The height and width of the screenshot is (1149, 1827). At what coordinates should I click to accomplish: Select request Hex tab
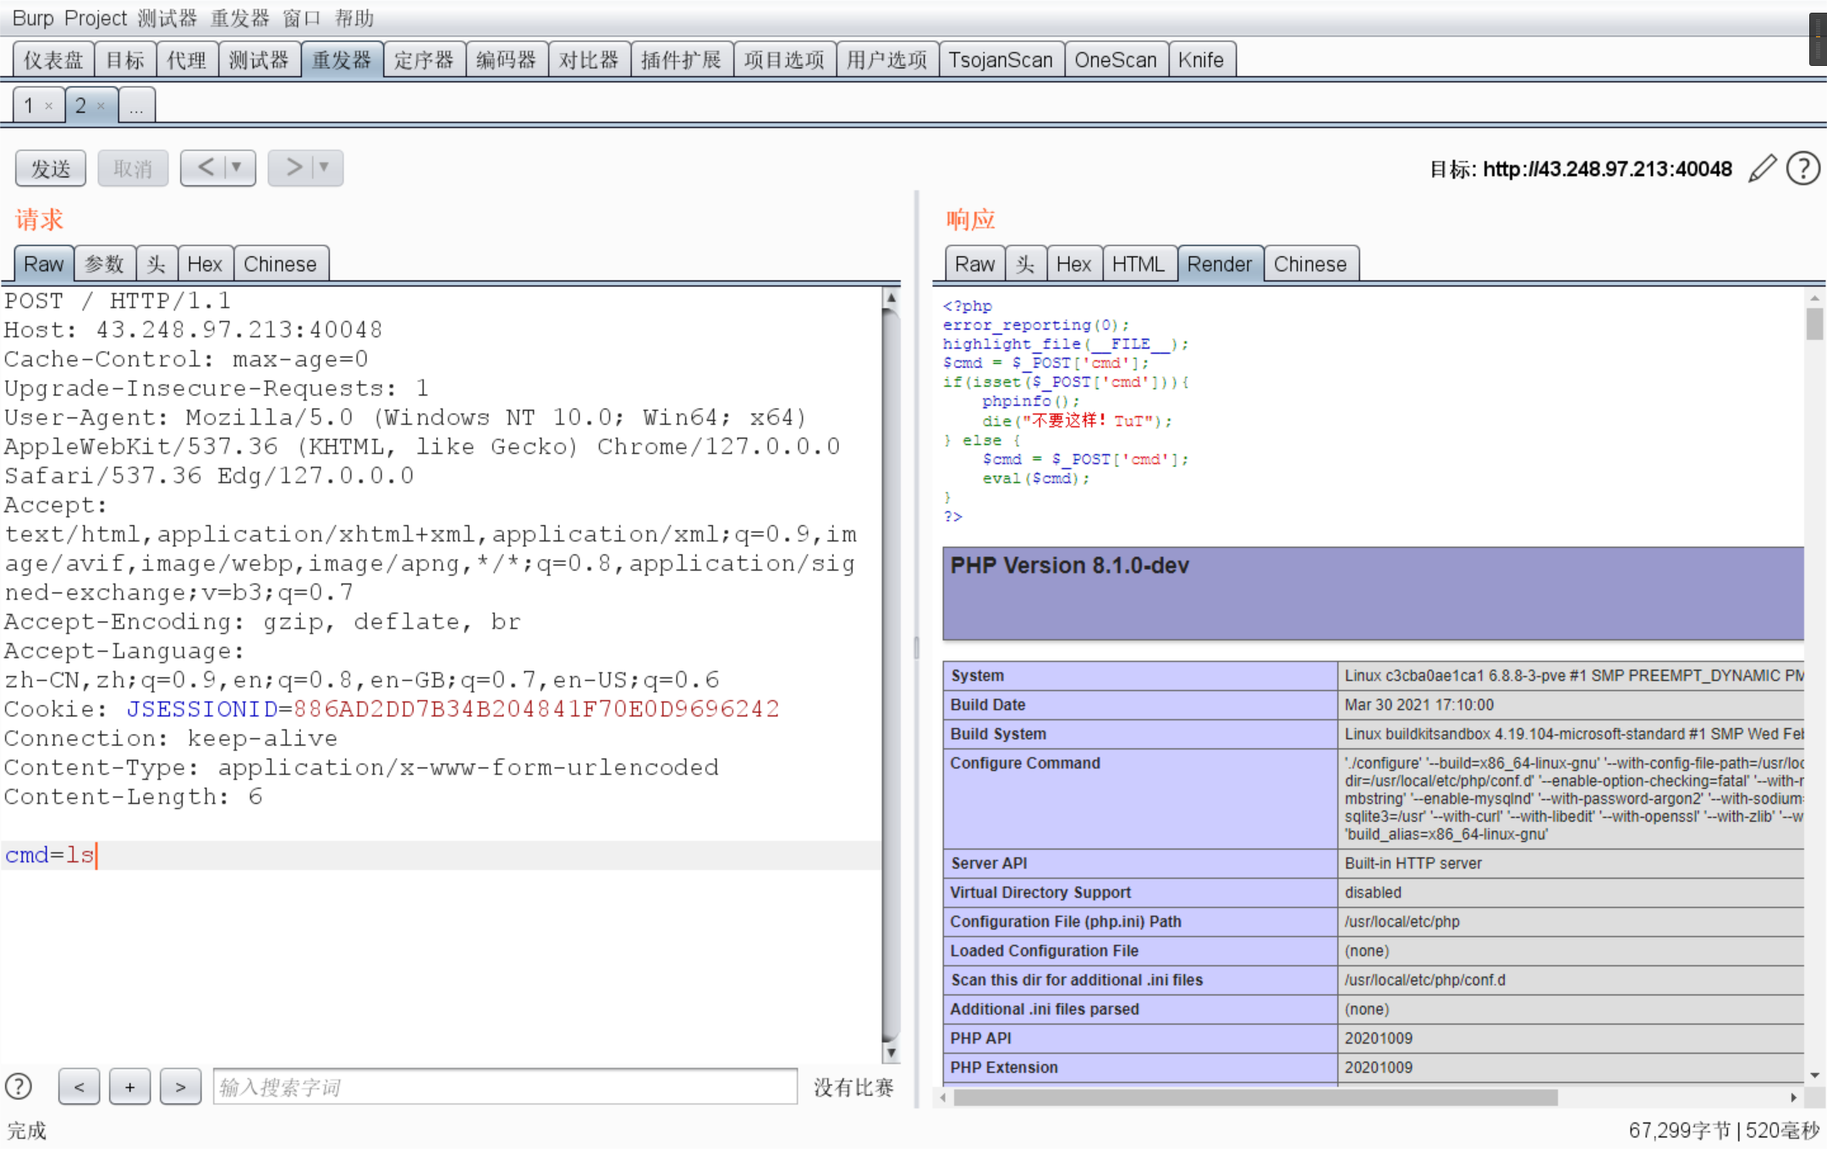point(205,264)
